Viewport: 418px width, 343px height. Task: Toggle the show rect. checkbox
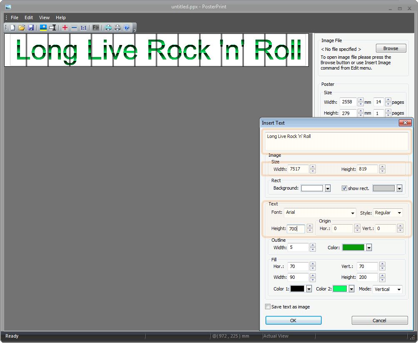[344, 188]
